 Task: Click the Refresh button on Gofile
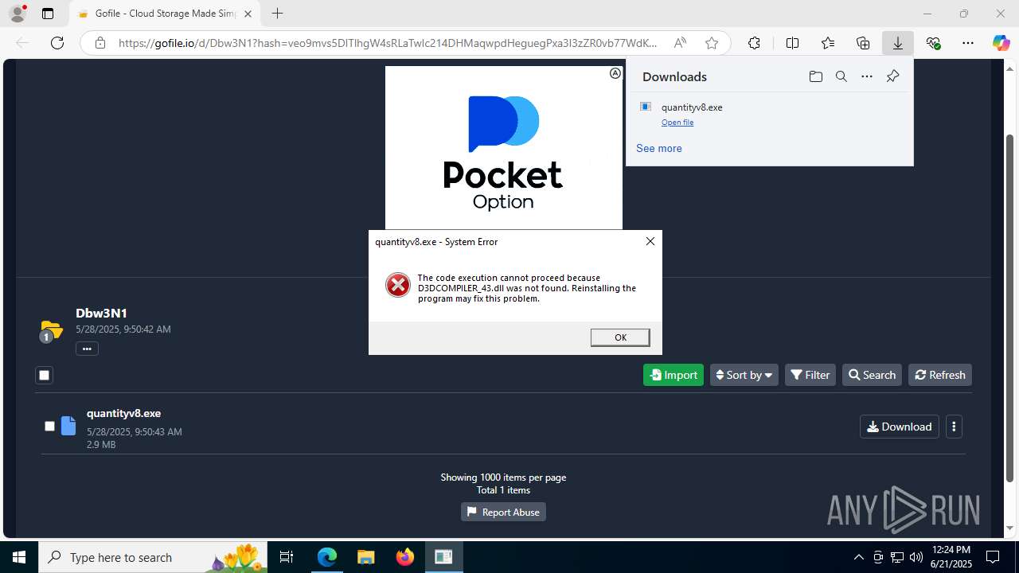coord(940,375)
